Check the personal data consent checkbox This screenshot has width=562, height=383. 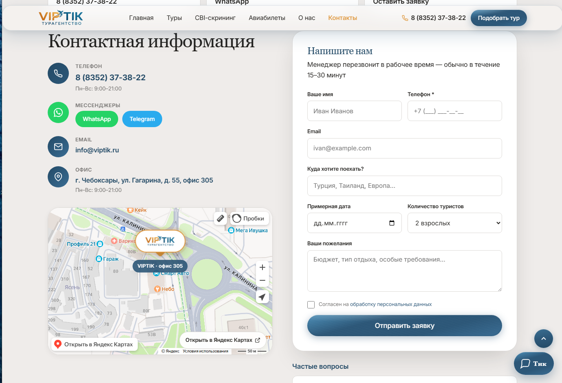coord(311,305)
